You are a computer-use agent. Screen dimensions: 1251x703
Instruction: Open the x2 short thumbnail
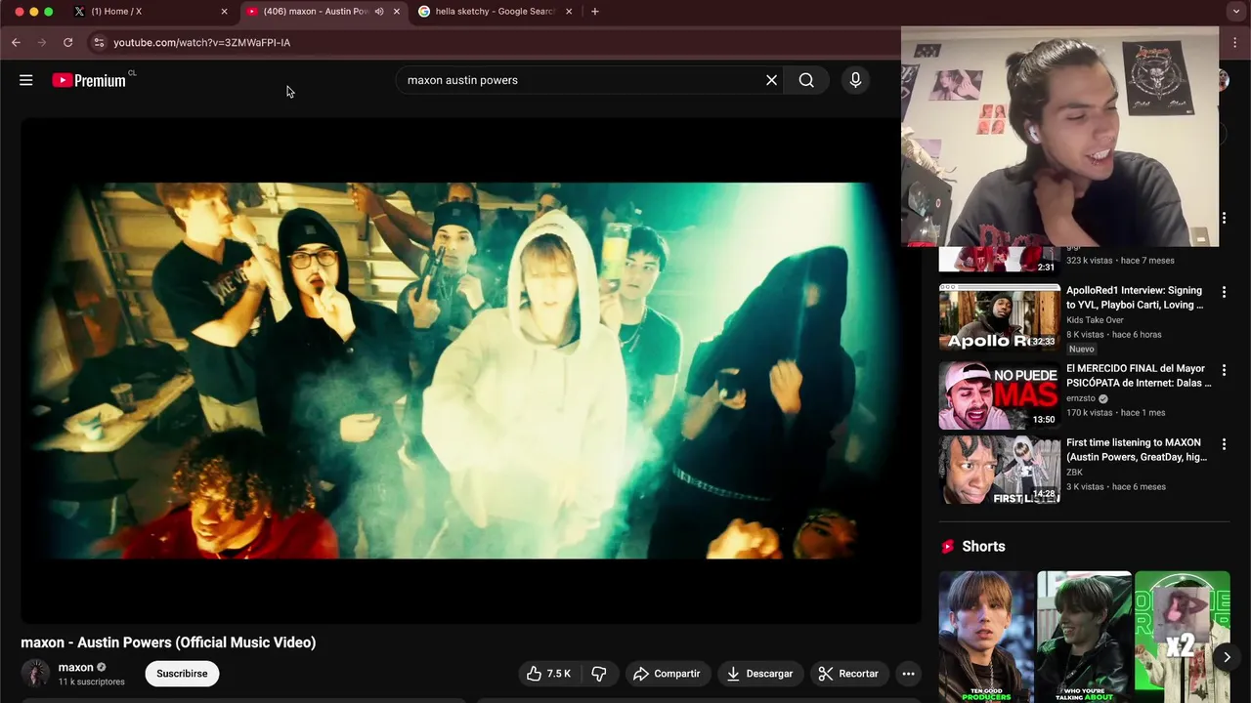pyautogui.click(x=1182, y=637)
